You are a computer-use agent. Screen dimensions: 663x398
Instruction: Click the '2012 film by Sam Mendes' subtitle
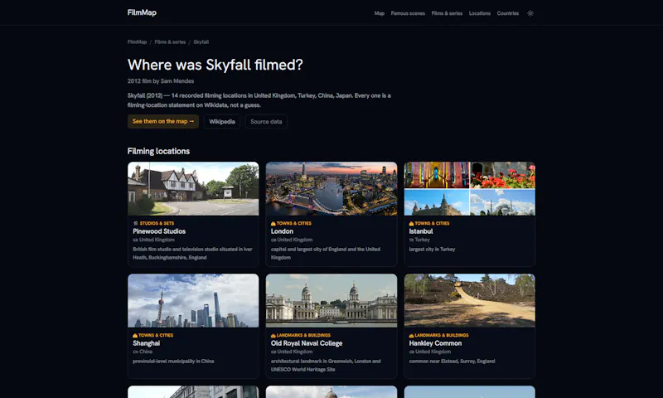[161, 80]
